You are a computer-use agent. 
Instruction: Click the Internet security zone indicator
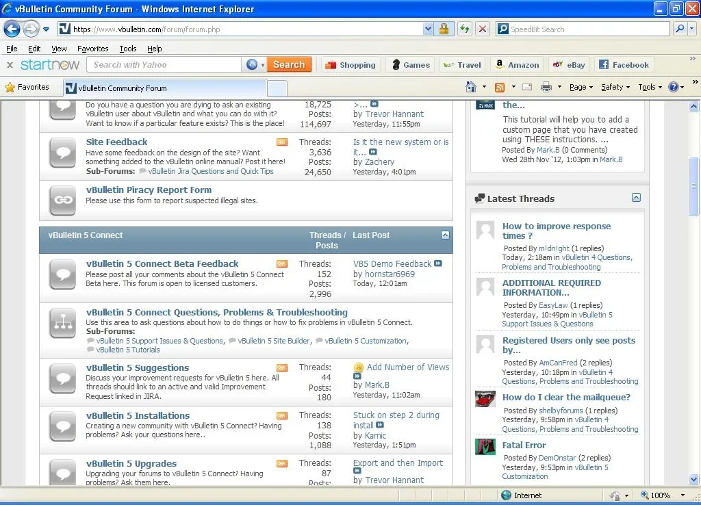(x=521, y=495)
